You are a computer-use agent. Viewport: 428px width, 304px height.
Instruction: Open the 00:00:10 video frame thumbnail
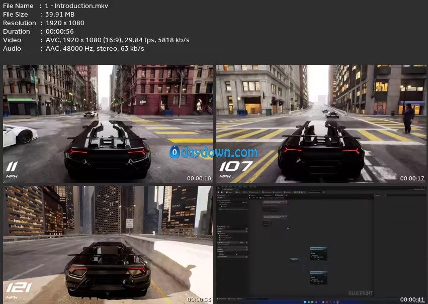(x=108, y=124)
